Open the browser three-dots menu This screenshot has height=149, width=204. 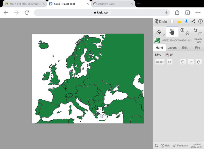pos(198,13)
